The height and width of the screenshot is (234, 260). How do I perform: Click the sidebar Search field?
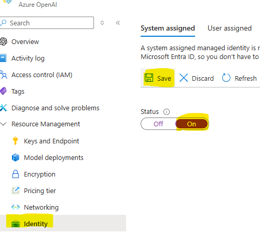(x=47, y=23)
